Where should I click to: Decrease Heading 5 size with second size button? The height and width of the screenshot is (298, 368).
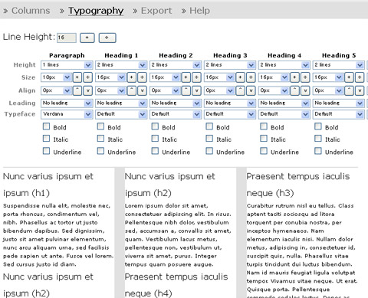360,77
